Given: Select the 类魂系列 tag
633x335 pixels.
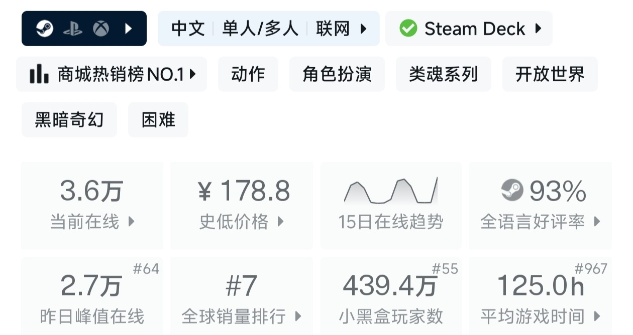Looking at the screenshot, I should pyautogui.click(x=444, y=74).
